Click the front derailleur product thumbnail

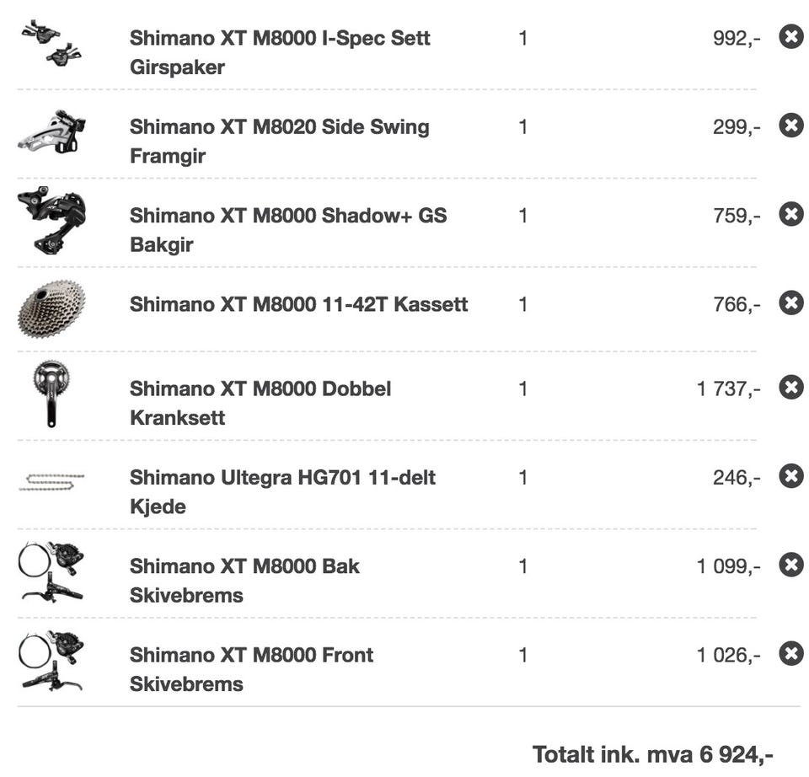51,132
